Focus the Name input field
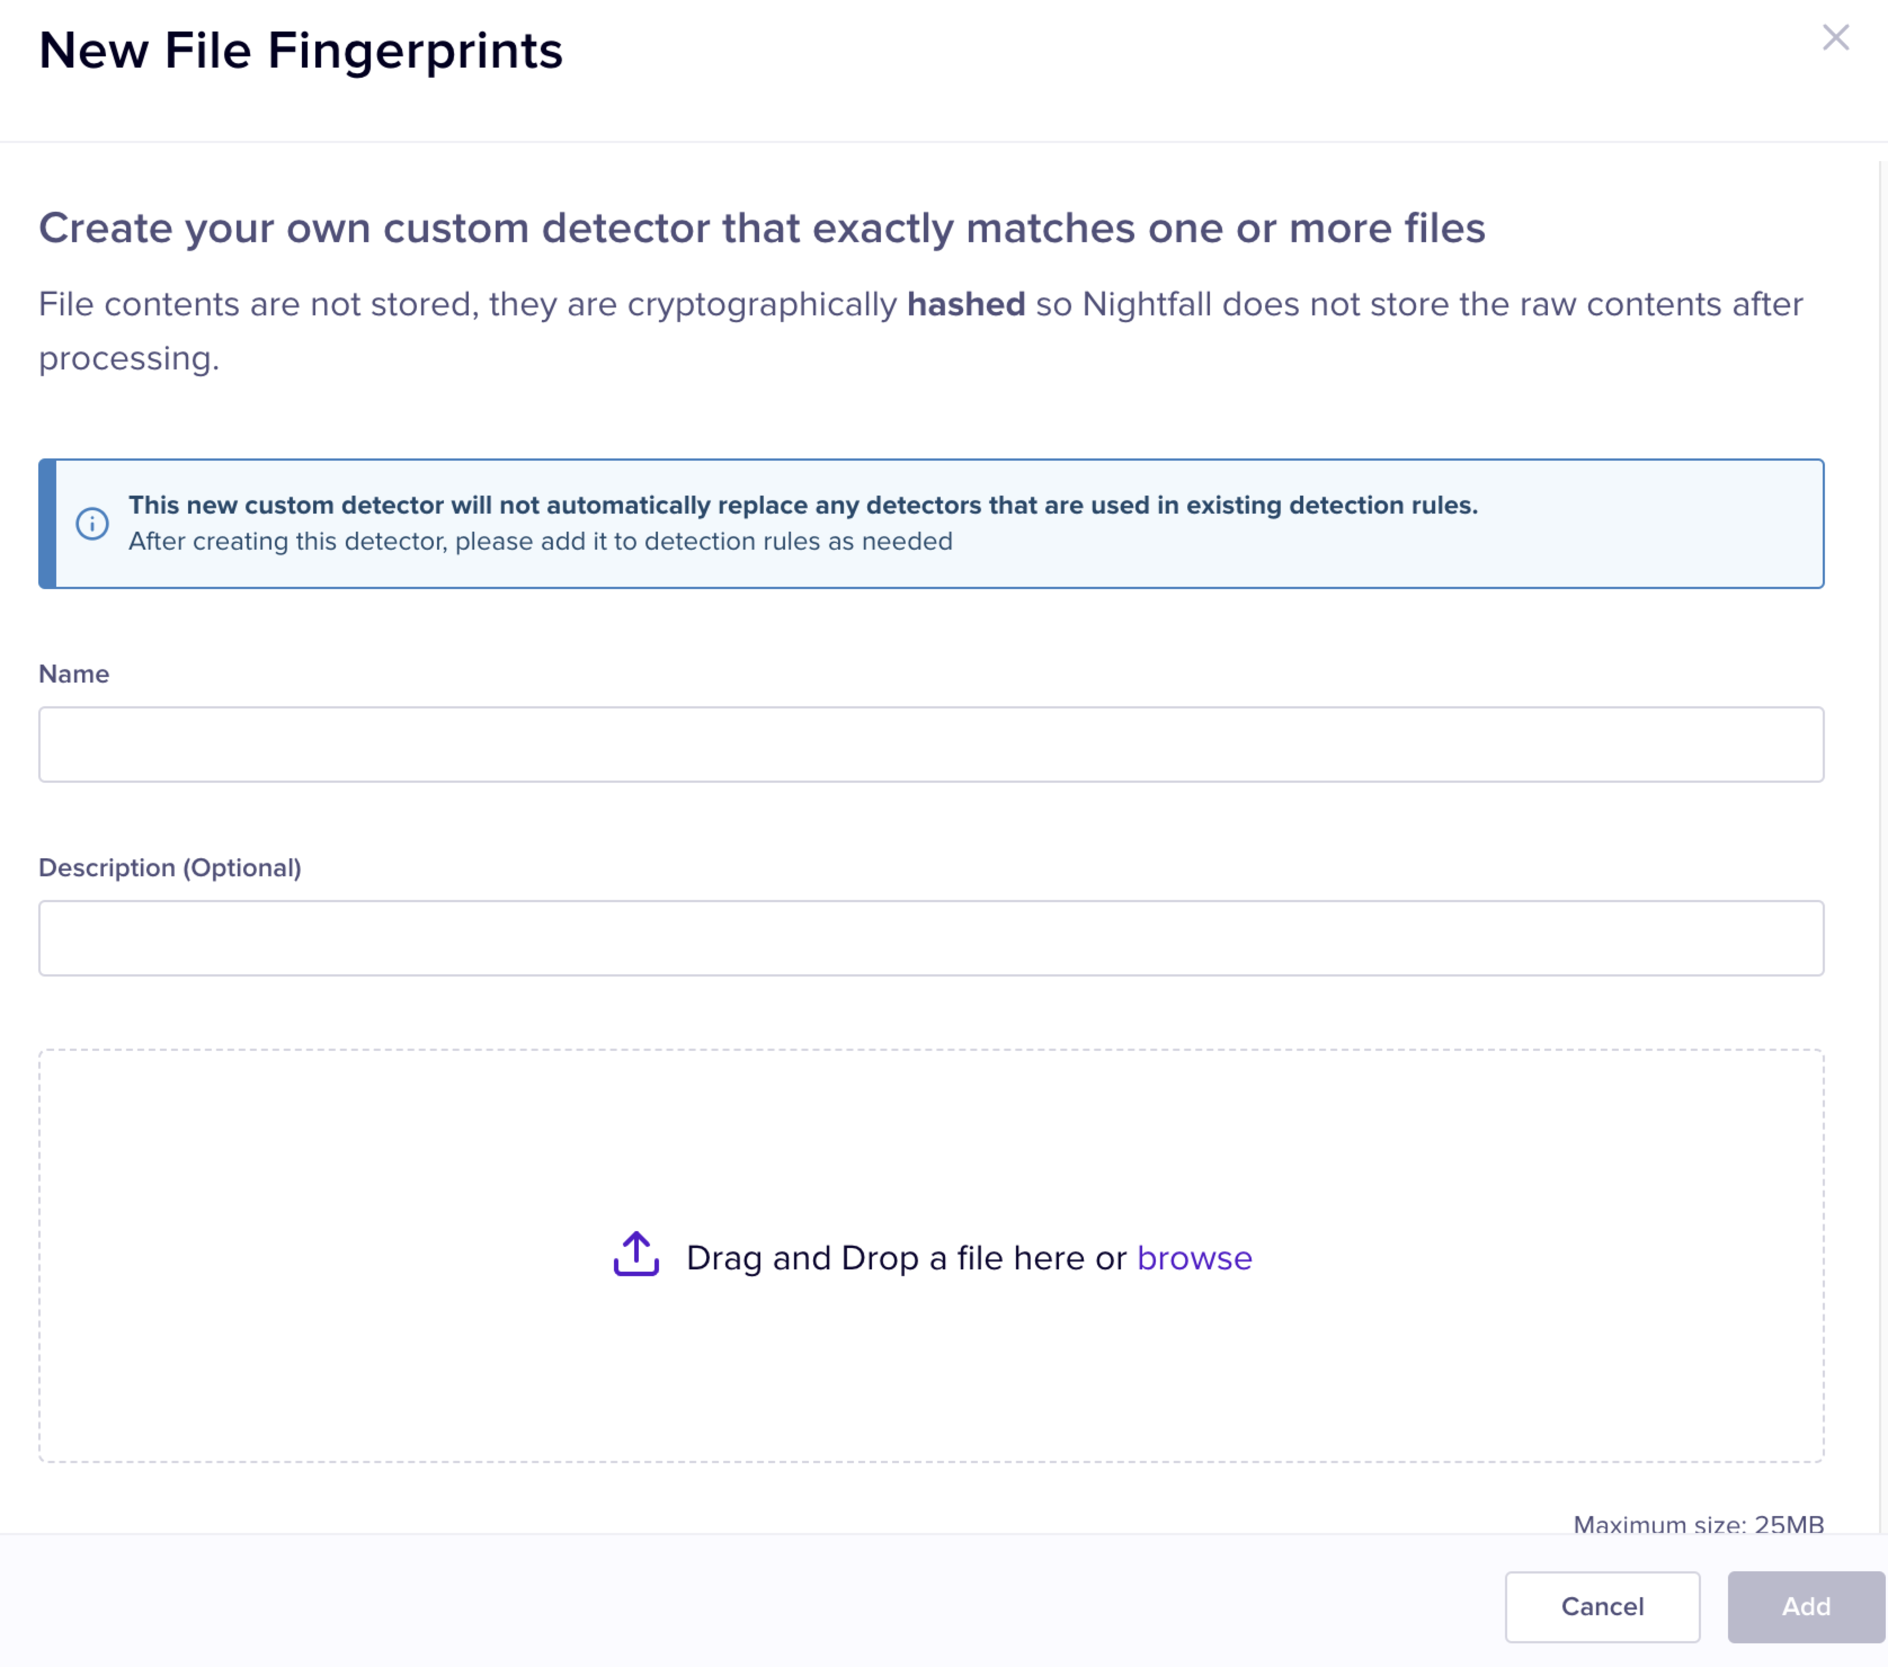Image resolution: width=1888 pixels, height=1667 pixels. (x=930, y=745)
